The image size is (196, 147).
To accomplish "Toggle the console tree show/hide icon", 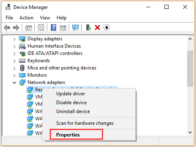I will click(x=29, y=28).
